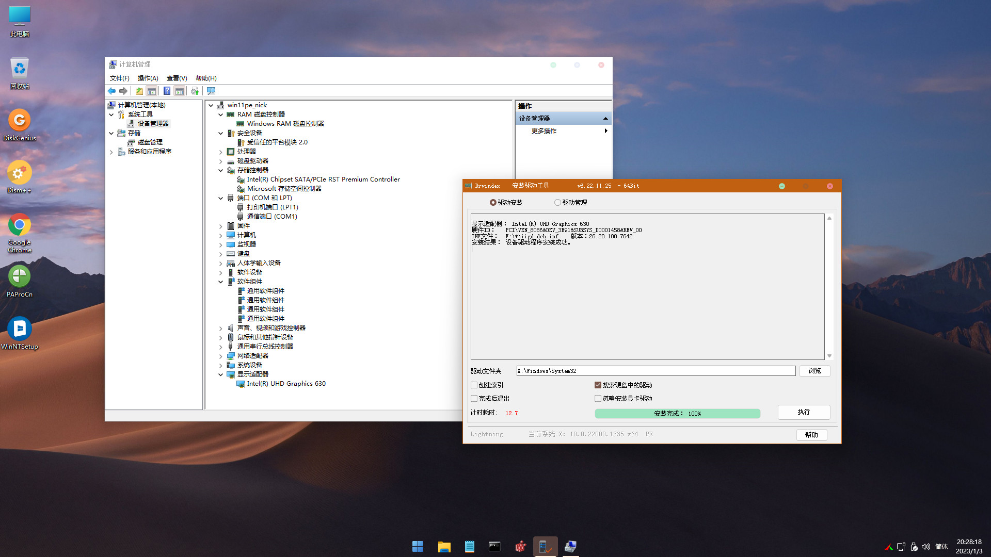Open the 文件(F) menu
991x557 pixels.
click(x=119, y=78)
